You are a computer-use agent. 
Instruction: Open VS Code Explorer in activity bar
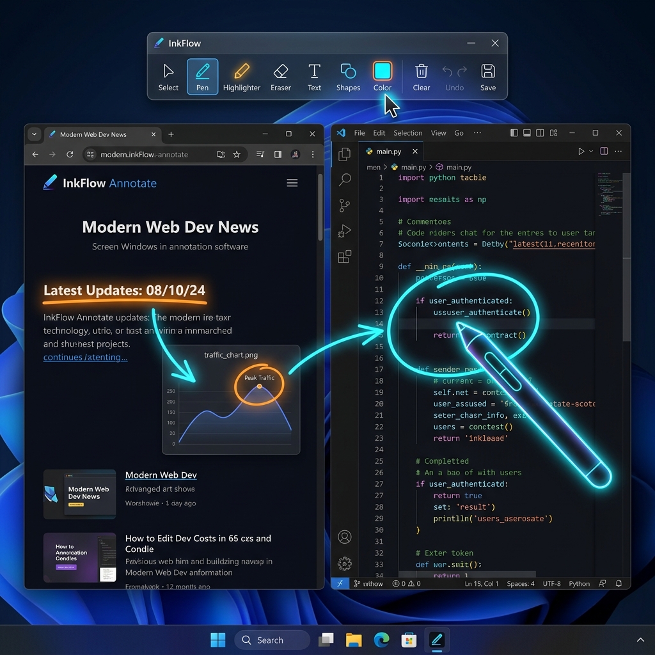[x=345, y=154]
